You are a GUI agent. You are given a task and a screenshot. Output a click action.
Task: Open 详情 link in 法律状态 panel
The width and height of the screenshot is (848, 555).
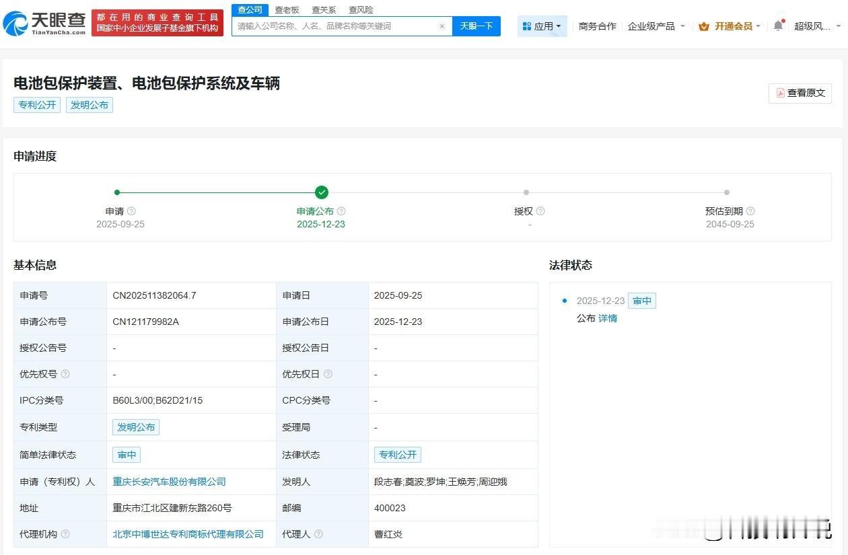pyautogui.click(x=608, y=318)
